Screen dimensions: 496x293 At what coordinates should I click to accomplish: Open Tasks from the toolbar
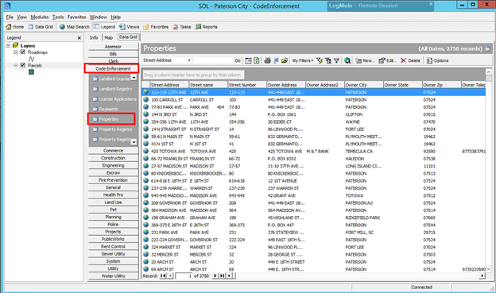click(182, 27)
